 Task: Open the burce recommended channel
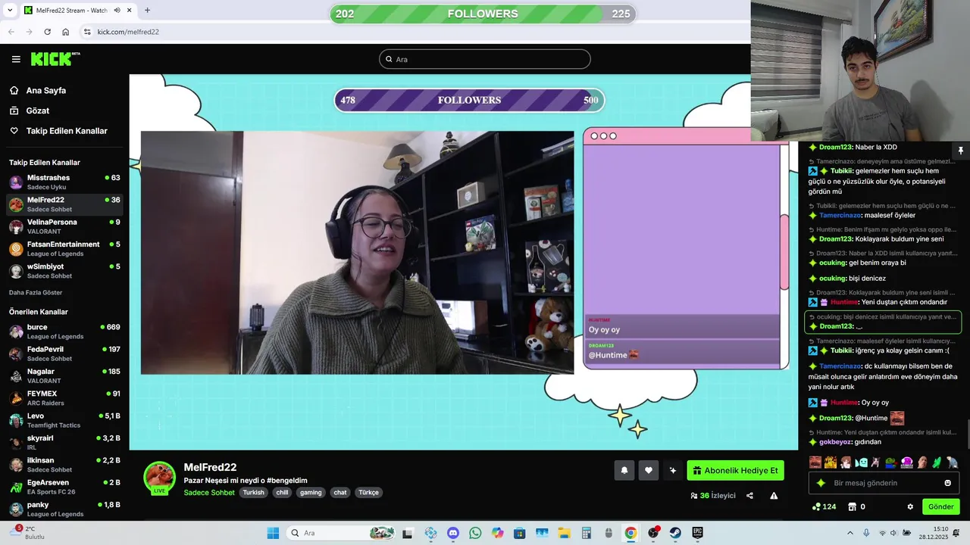coord(64,332)
